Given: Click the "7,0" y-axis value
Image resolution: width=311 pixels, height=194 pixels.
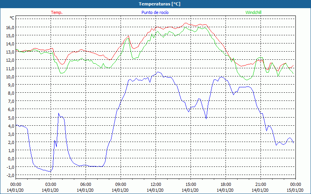Looking at the screenshot, I should 11,101.
